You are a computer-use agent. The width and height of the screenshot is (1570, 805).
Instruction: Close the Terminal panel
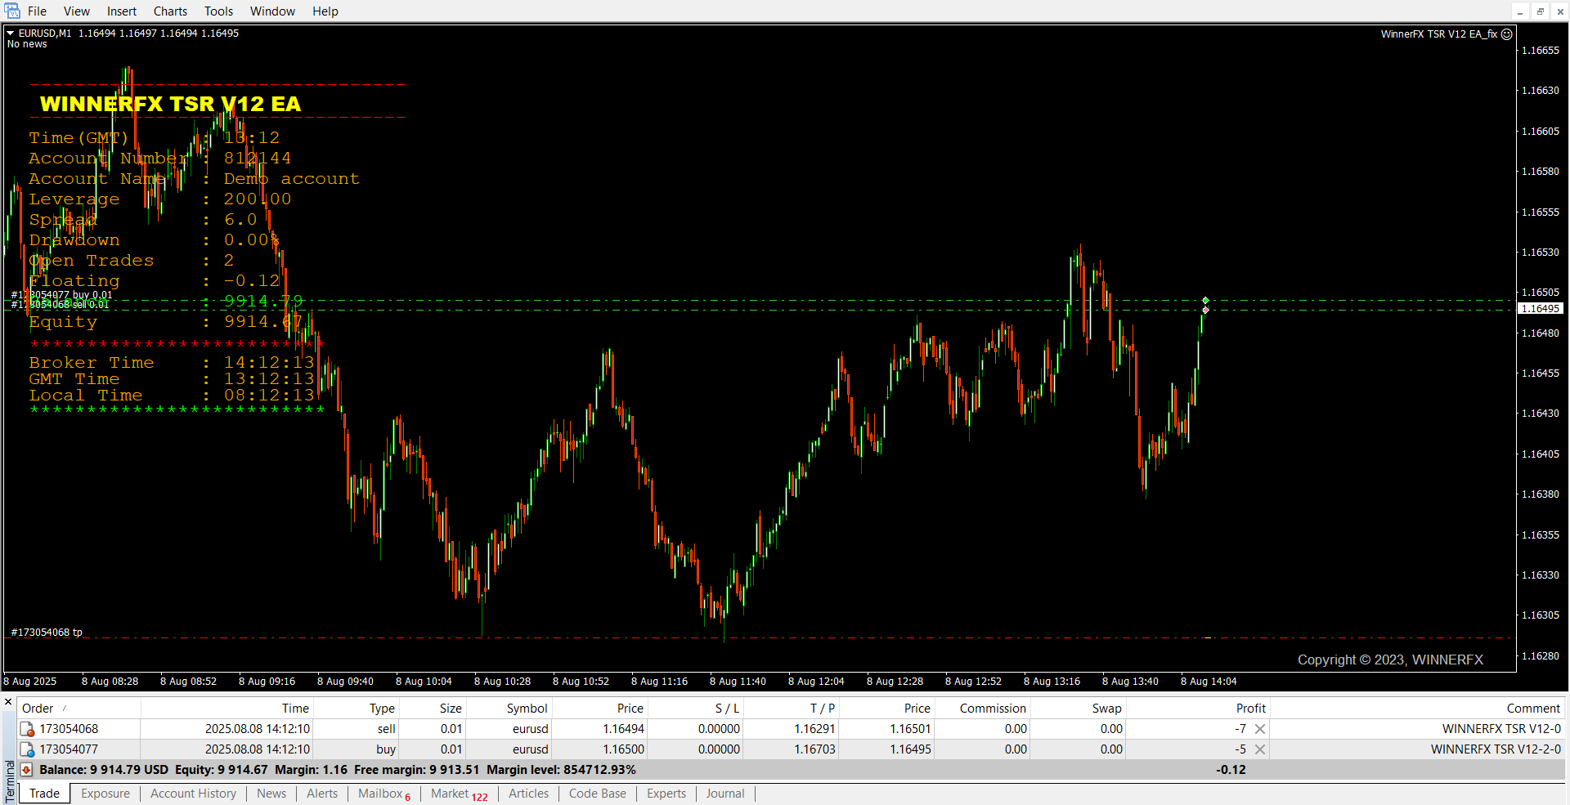coord(8,702)
